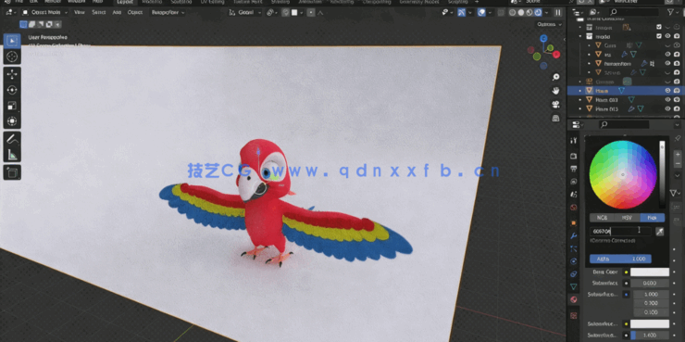Switch viewport to Rendered shading
The image size is (685, 342).
click(538, 12)
